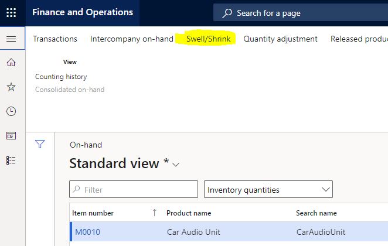Screen dimensions: 388x246
Task: Click the grid Filter input field
Action: coord(134,189)
